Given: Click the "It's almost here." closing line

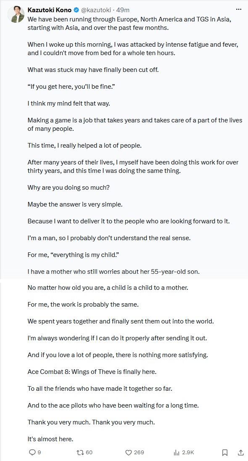Looking at the screenshot, I should (x=50, y=439).
